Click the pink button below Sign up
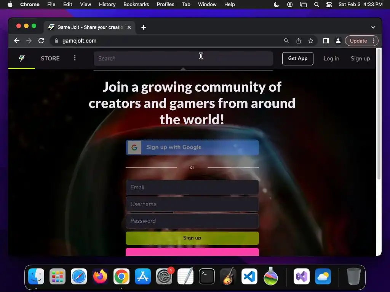 pyautogui.click(x=192, y=252)
